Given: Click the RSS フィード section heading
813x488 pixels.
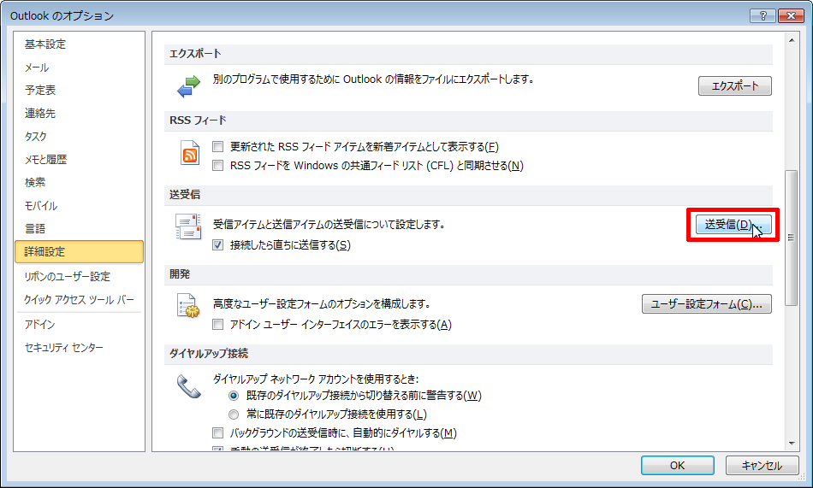Looking at the screenshot, I should 198,121.
